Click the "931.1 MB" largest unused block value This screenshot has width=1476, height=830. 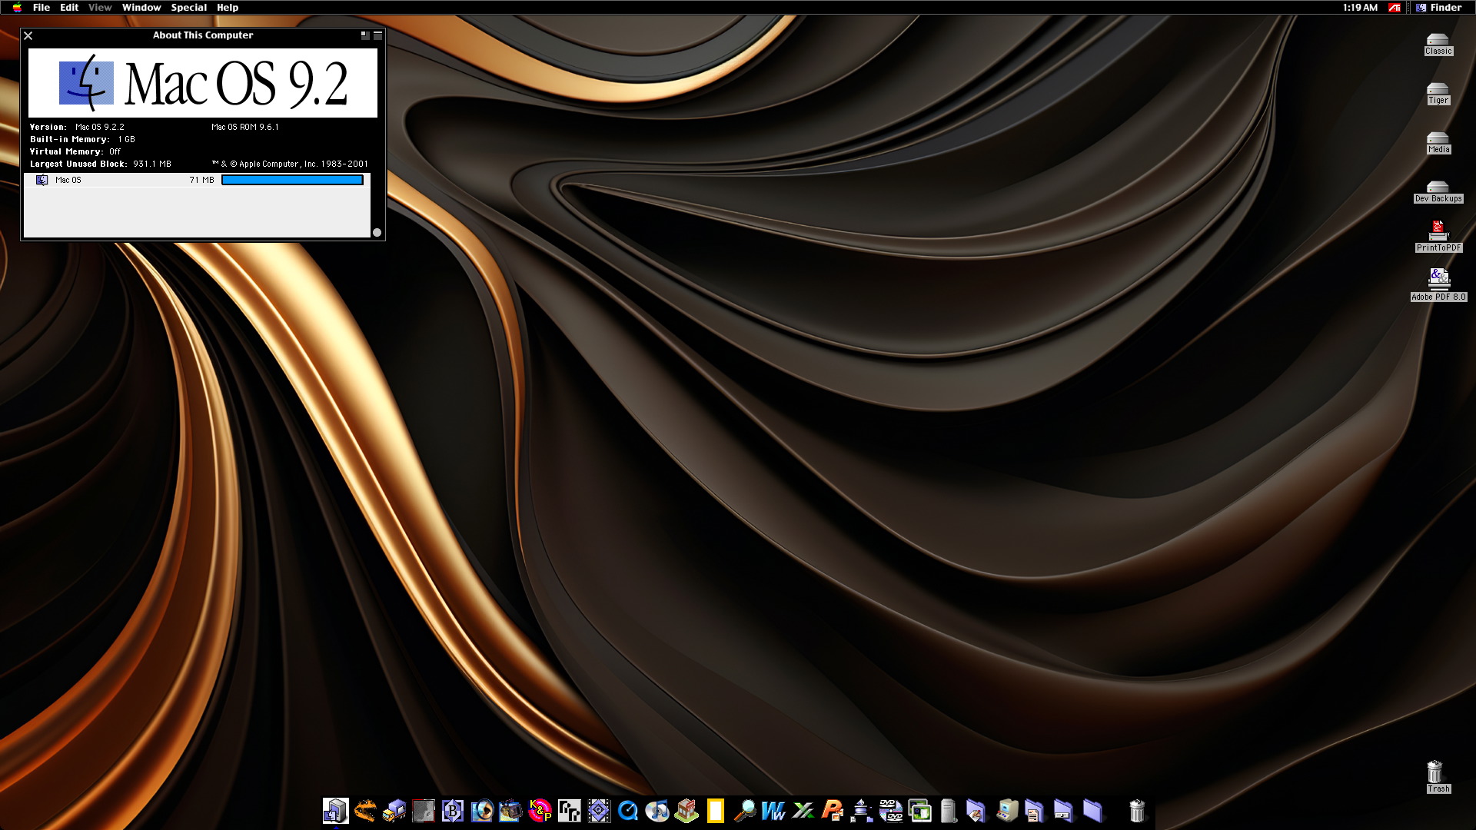tap(152, 164)
